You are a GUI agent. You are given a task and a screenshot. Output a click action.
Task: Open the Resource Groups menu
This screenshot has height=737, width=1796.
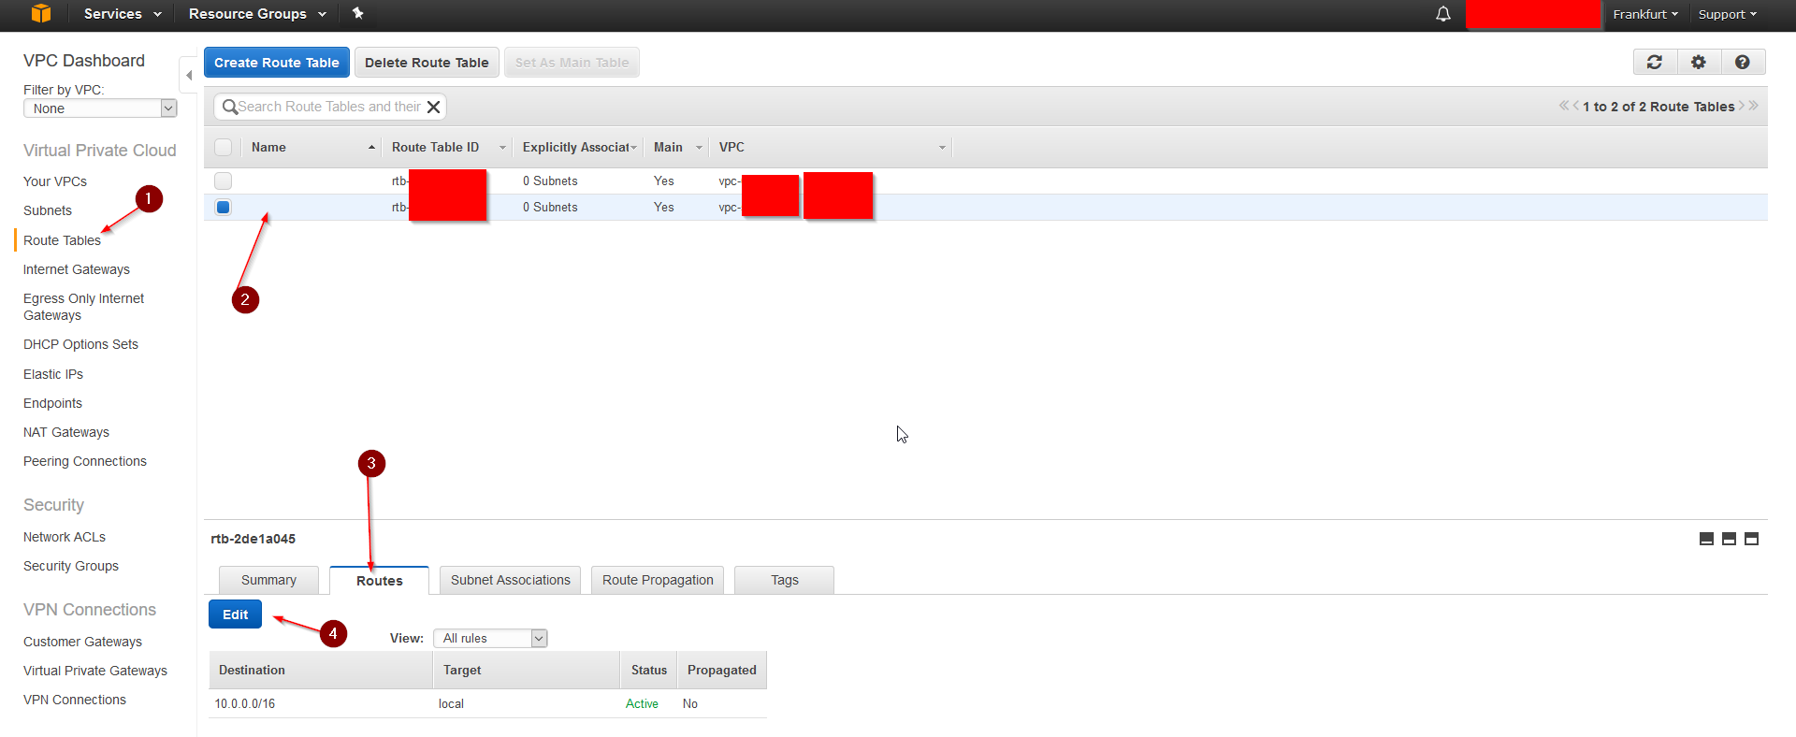[x=257, y=14]
